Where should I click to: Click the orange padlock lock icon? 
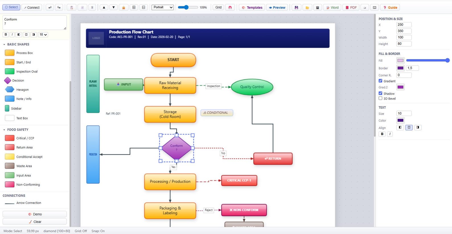[x=124, y=7]
